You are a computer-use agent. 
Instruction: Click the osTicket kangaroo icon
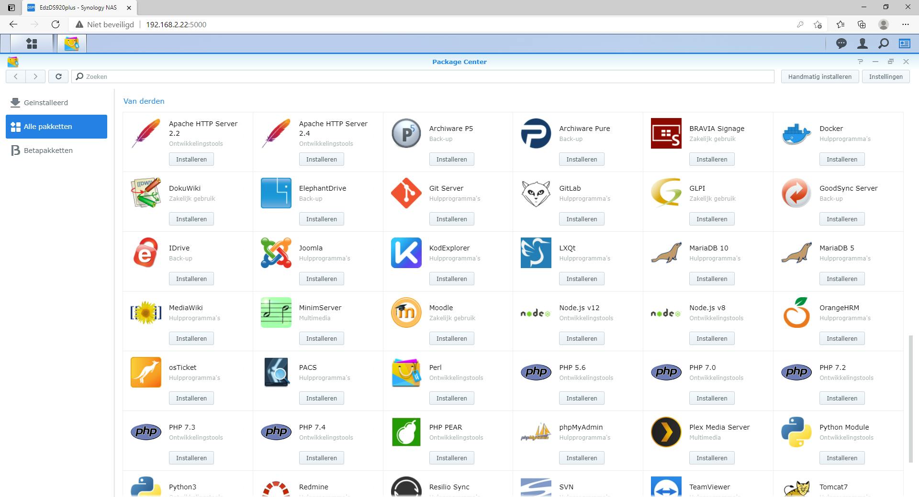[x=146, y=372]
